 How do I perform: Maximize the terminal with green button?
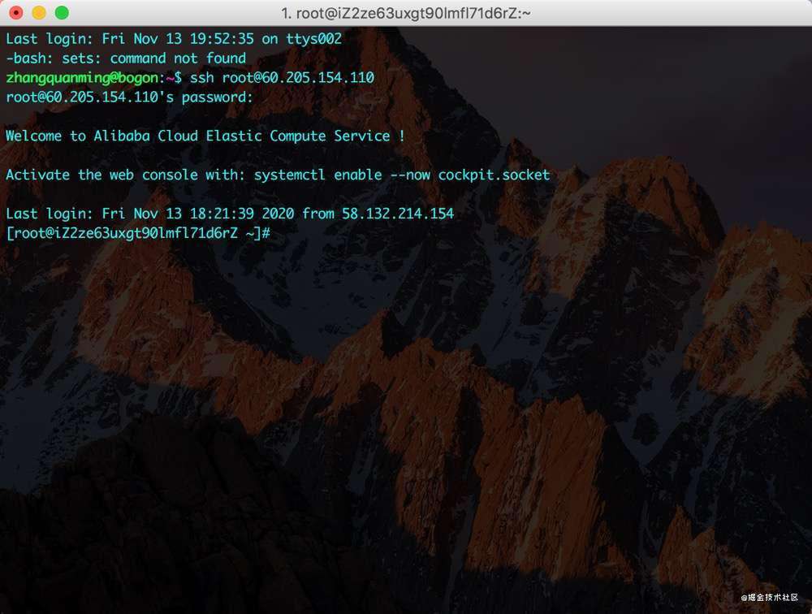pyautogui.click(x=63, y=12)
